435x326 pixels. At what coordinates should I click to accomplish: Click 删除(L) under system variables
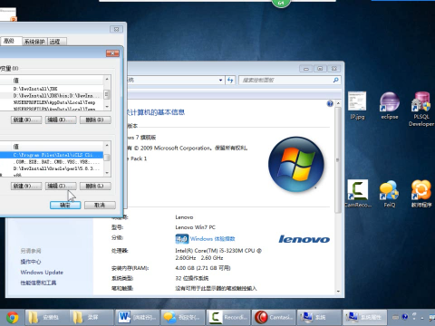tap(95, 186)
